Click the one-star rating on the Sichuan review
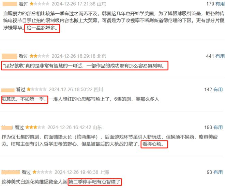 coord(36,89)
